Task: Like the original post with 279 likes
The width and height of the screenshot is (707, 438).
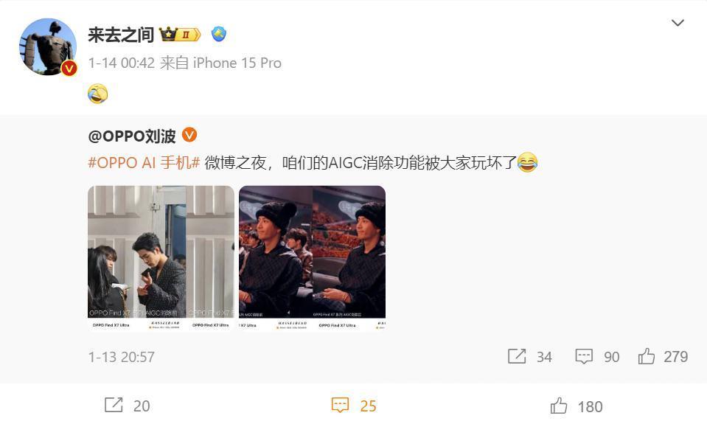Action: (663, 356)
